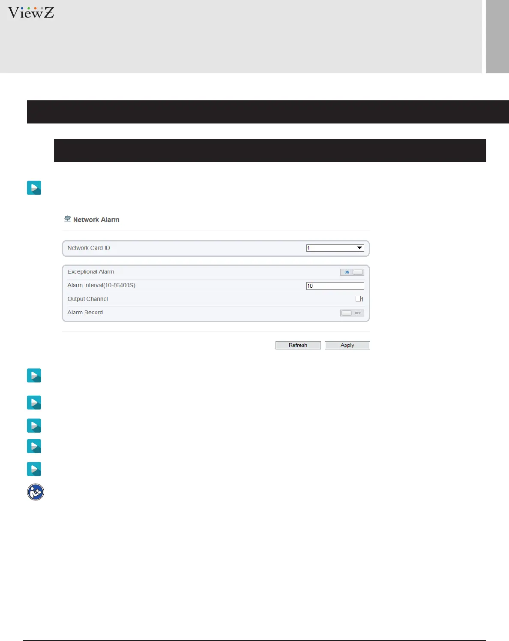
Task: Click the Output Channel label
Action: pos(87,299)
